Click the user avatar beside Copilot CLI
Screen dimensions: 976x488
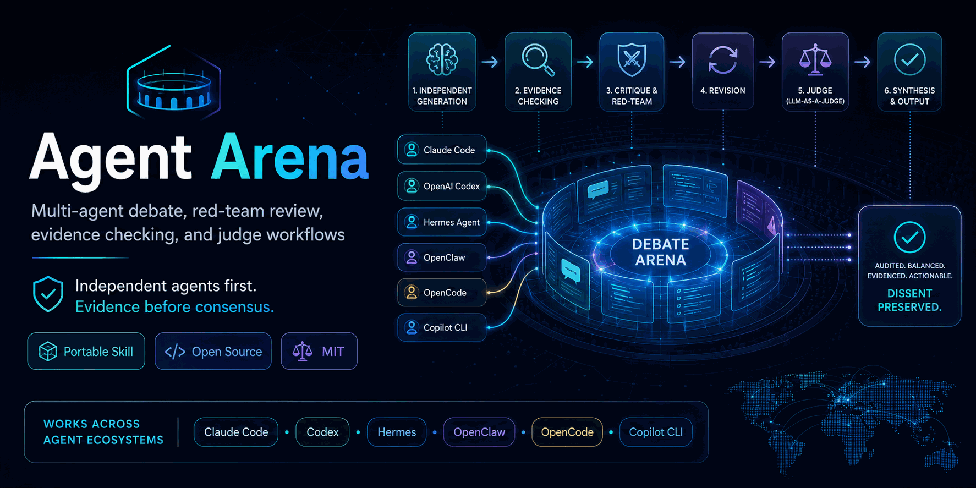[x=412, y=327]
